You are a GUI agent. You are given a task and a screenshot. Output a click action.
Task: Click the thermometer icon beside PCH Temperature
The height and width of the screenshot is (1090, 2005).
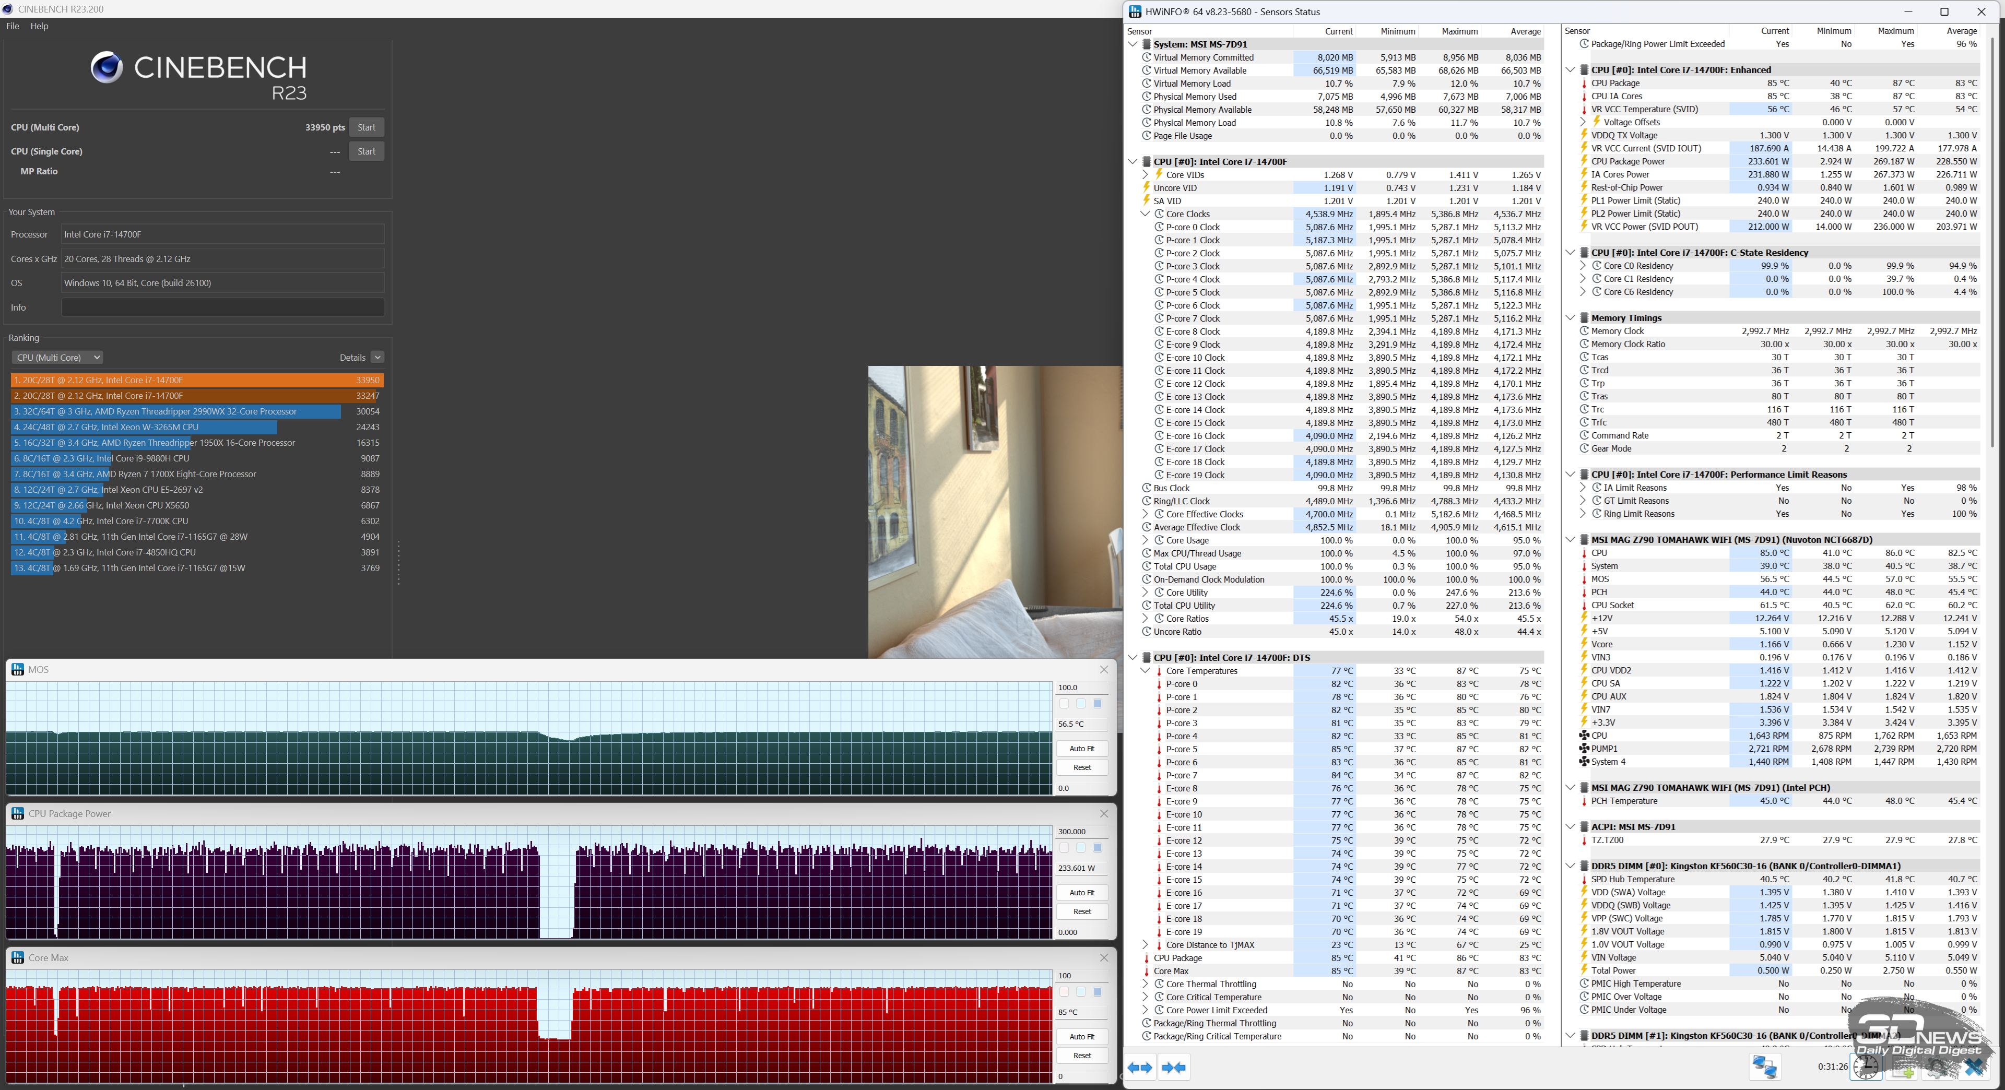pos(1583,801)
